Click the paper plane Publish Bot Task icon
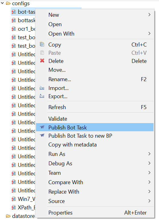The image size is (159, 220). click(42, 127)
